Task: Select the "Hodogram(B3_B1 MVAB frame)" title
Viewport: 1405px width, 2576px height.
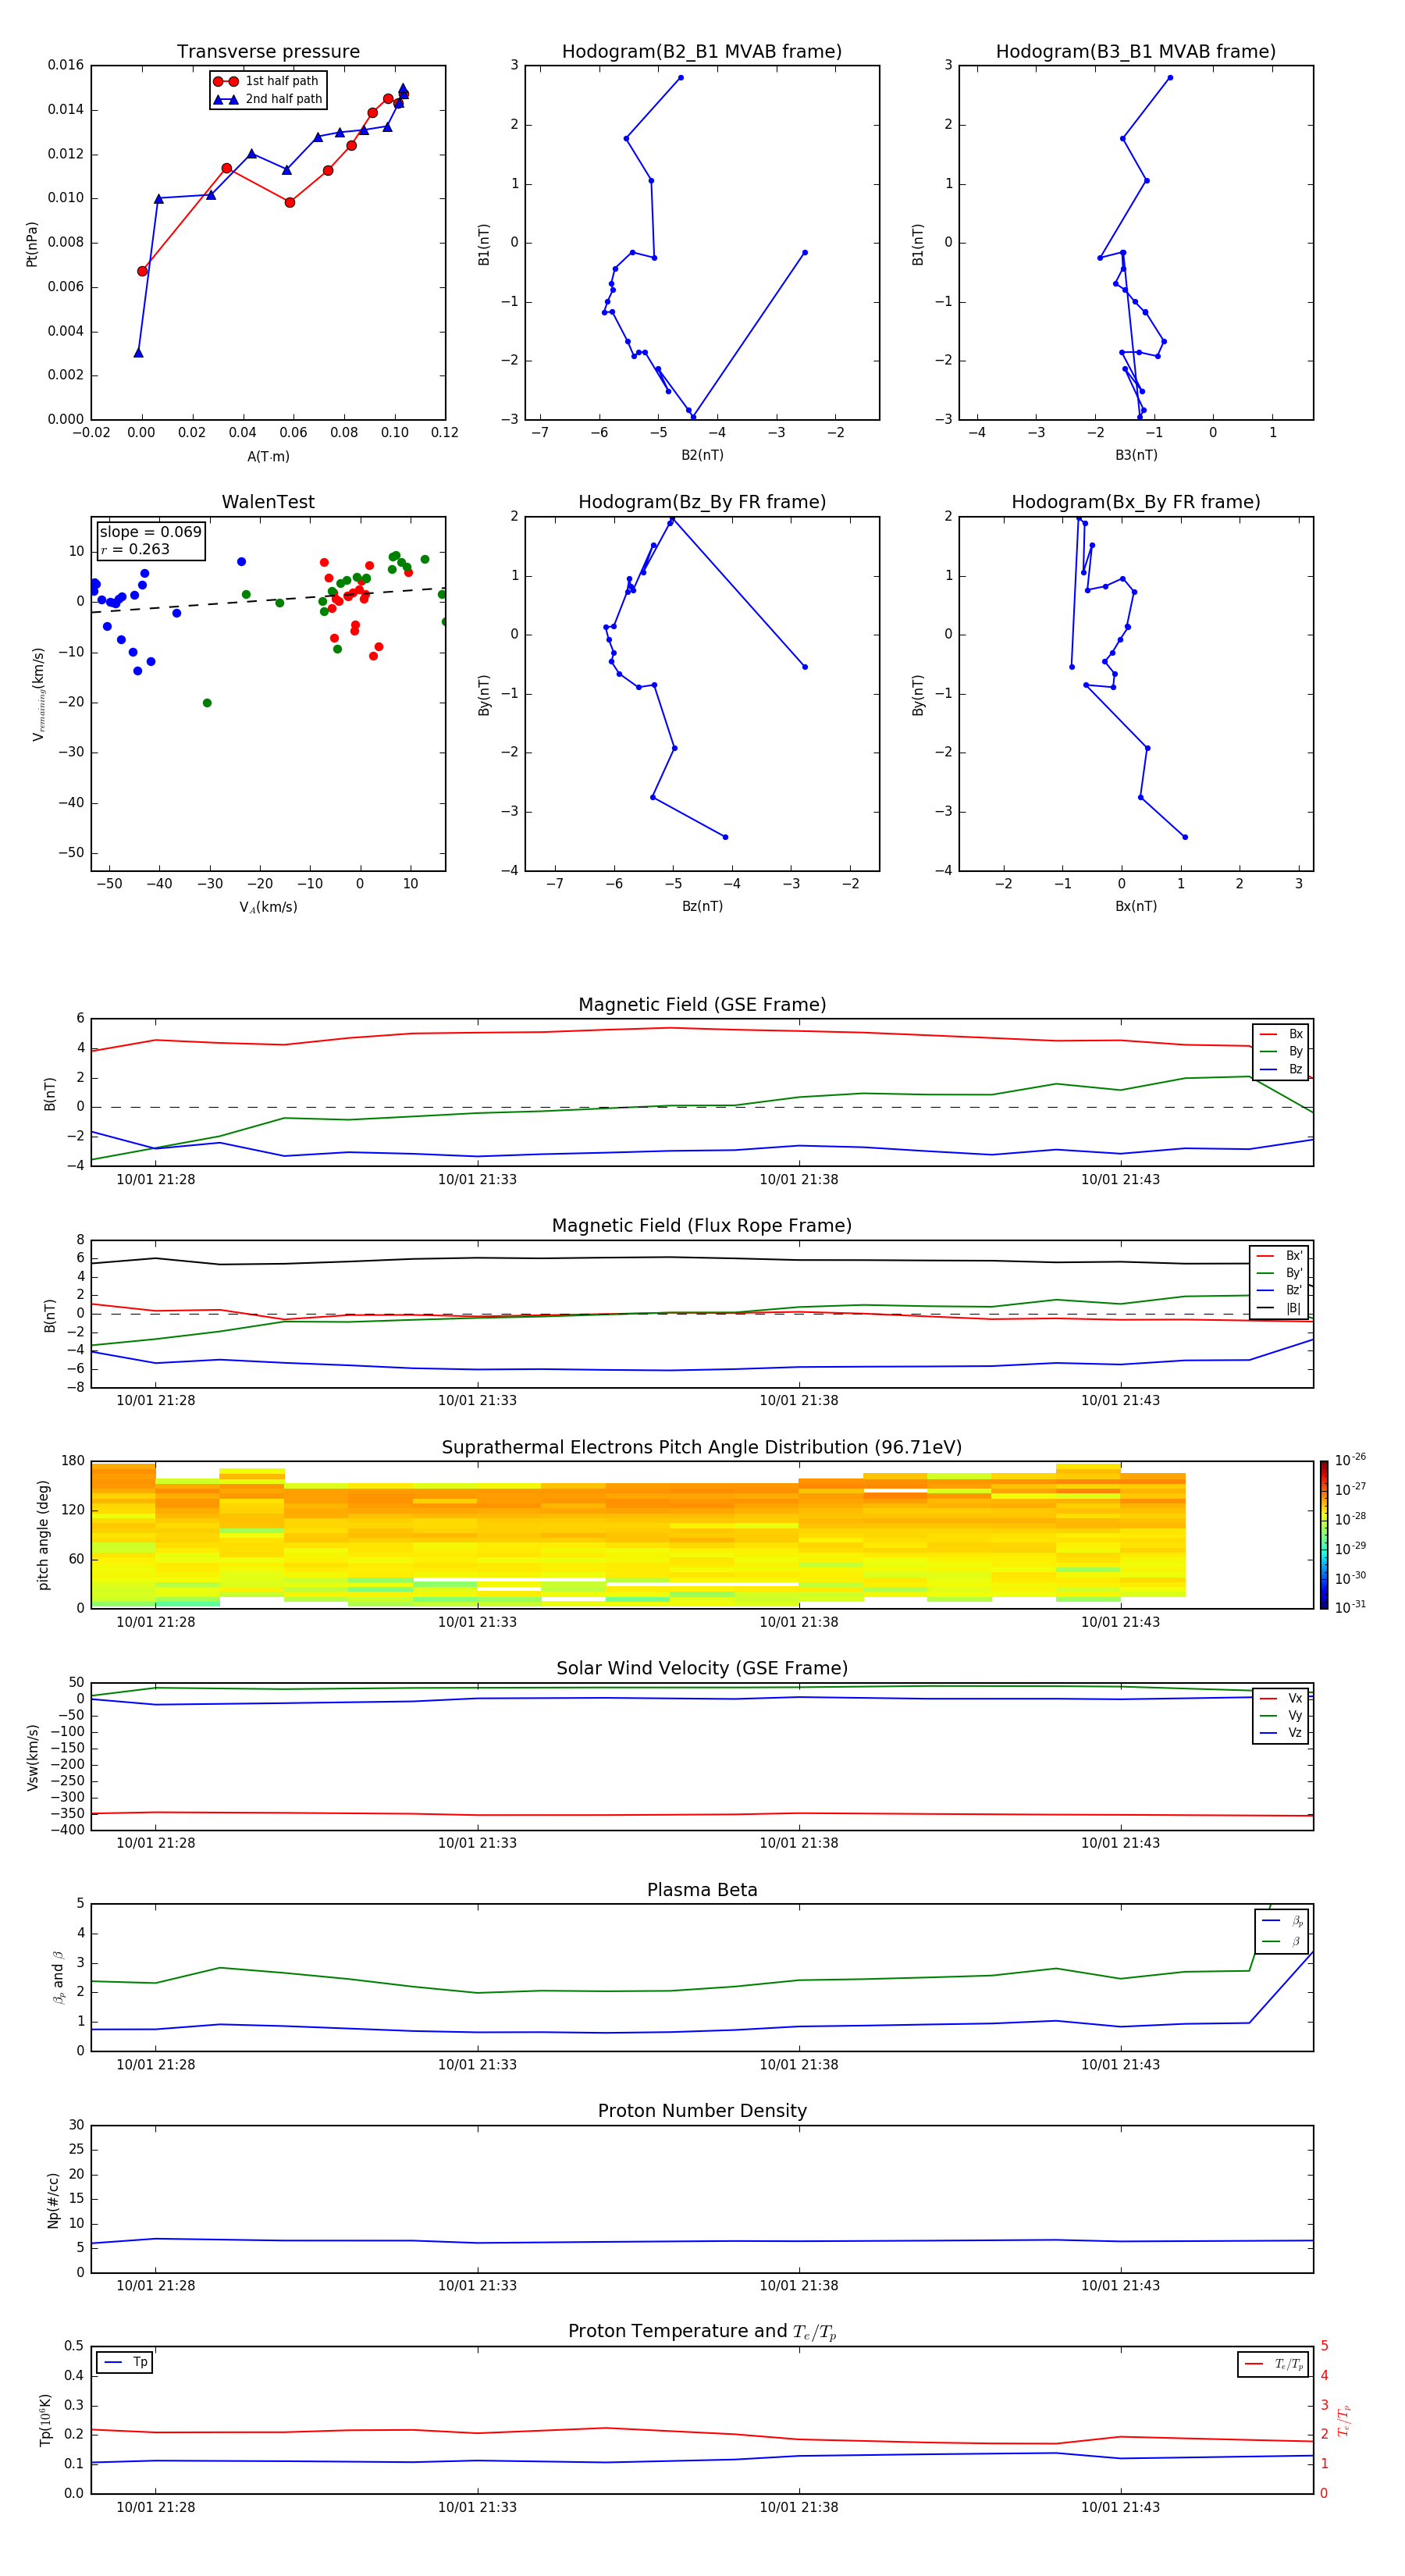Action: [x=1136, y=52]
